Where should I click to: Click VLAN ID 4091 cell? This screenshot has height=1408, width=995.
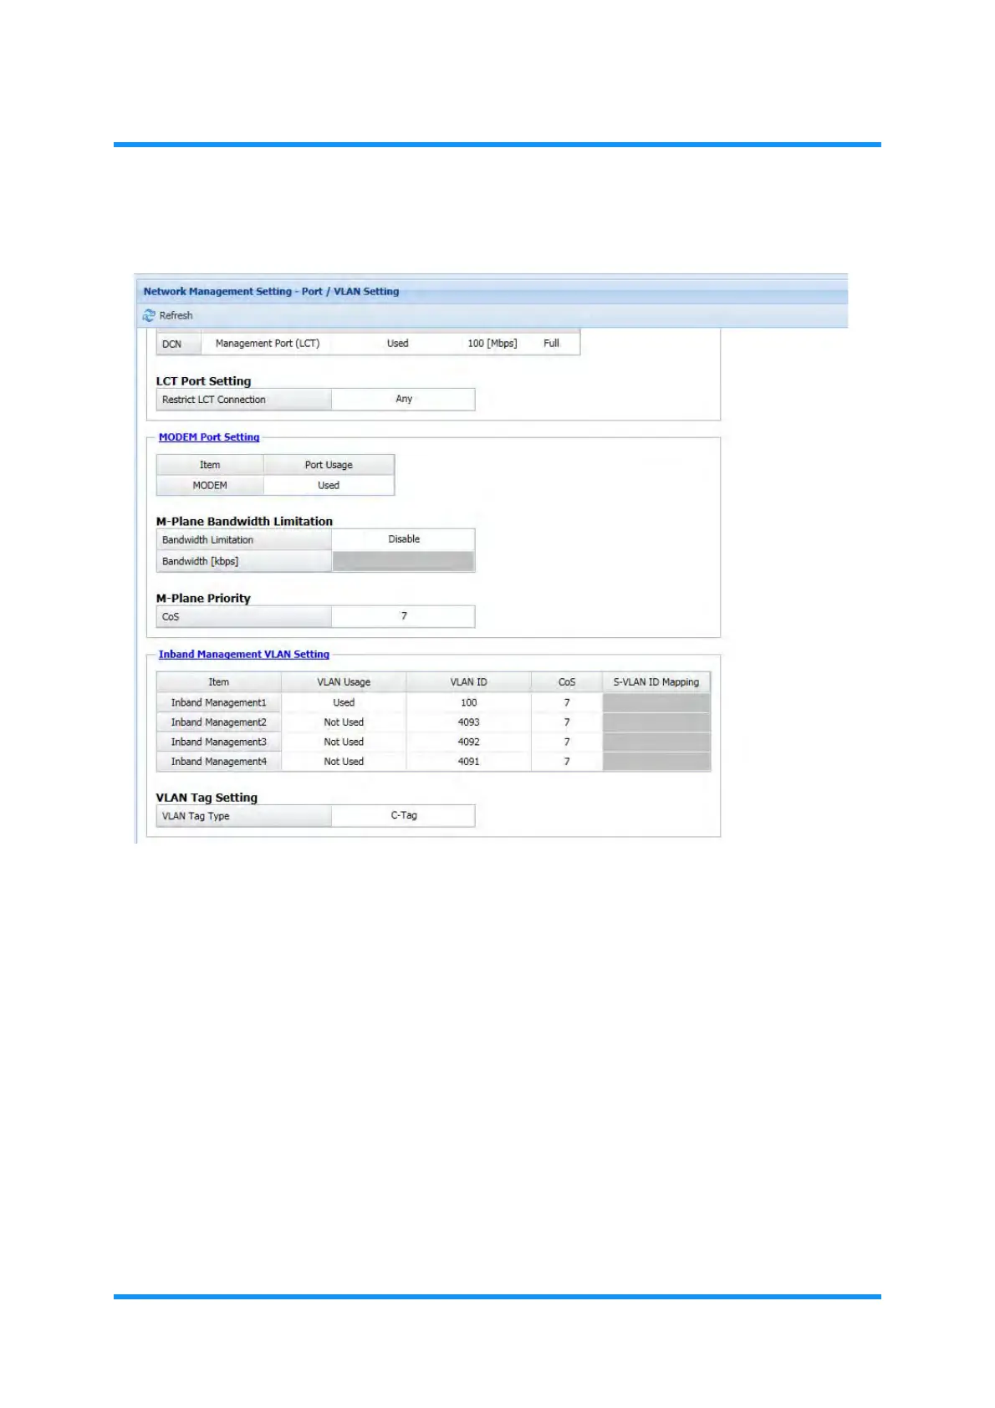pos(469,761)
